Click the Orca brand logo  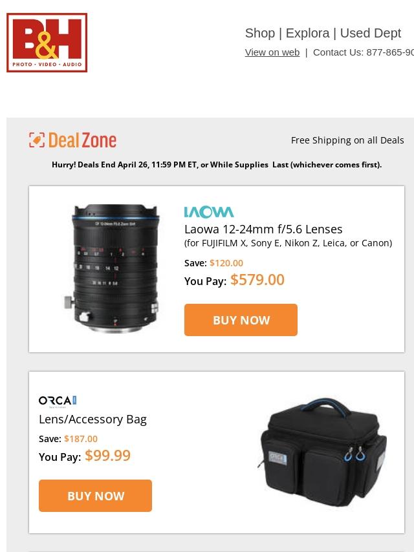click(58, 401)
